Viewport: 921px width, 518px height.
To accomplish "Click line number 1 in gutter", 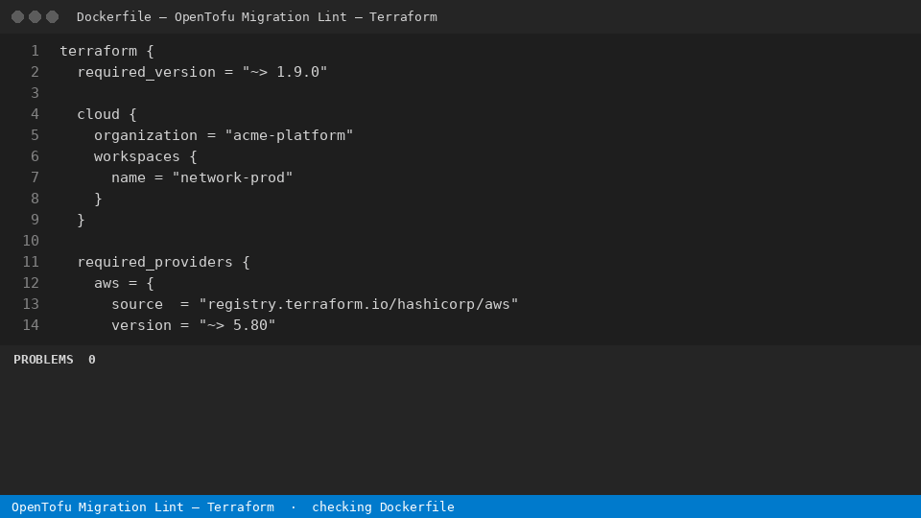I will 35,51.
